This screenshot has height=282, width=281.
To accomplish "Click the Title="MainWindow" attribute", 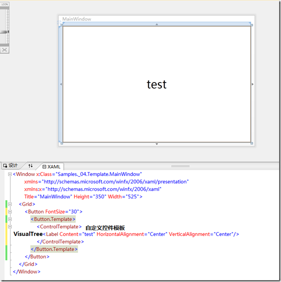I will pos(48,197).
